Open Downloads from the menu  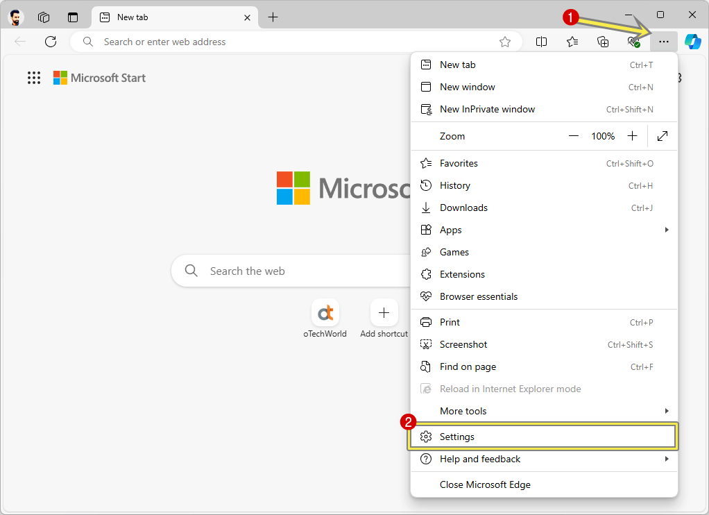click(544, 208)
